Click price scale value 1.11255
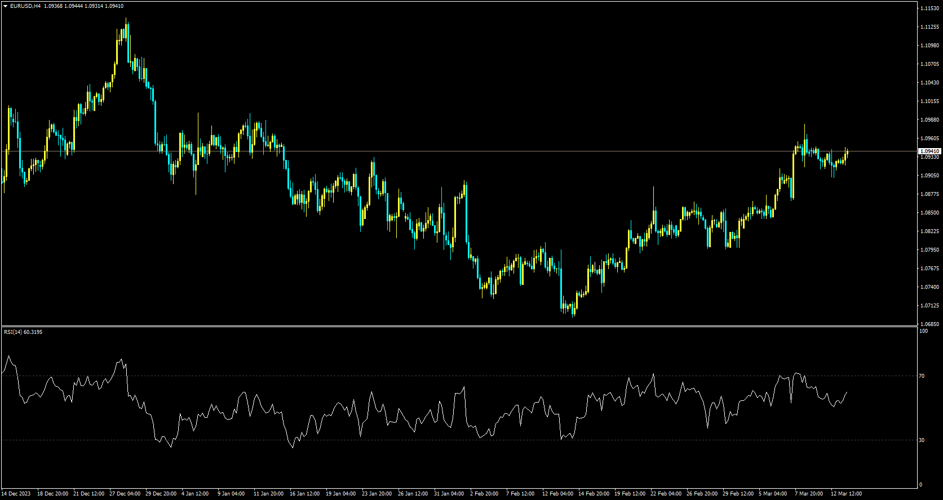Image resolution: width=943 pixels, height=500 pixels. point(929,27)
